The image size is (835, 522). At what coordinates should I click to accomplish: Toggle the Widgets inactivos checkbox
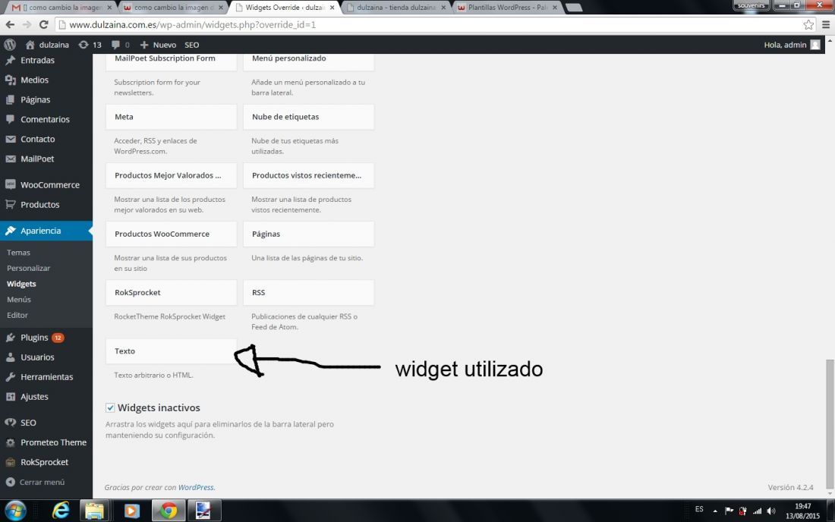pyautogui.click(x=110, y=407)
